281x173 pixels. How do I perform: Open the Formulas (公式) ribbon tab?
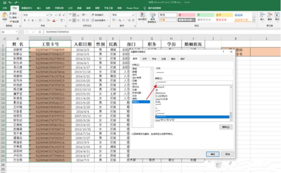click(x=70, y=8)
